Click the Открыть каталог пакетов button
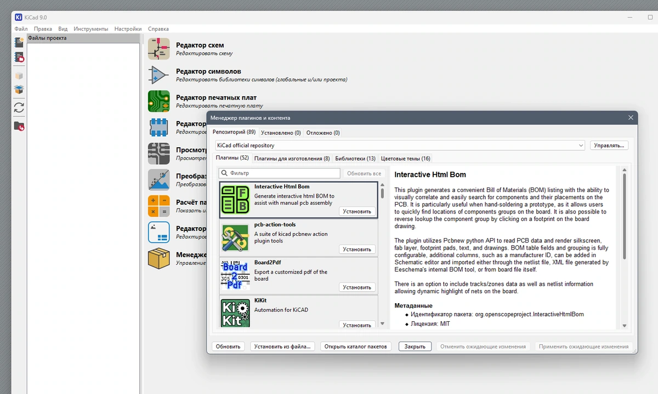The image size is (658, 394). (356, 346)
